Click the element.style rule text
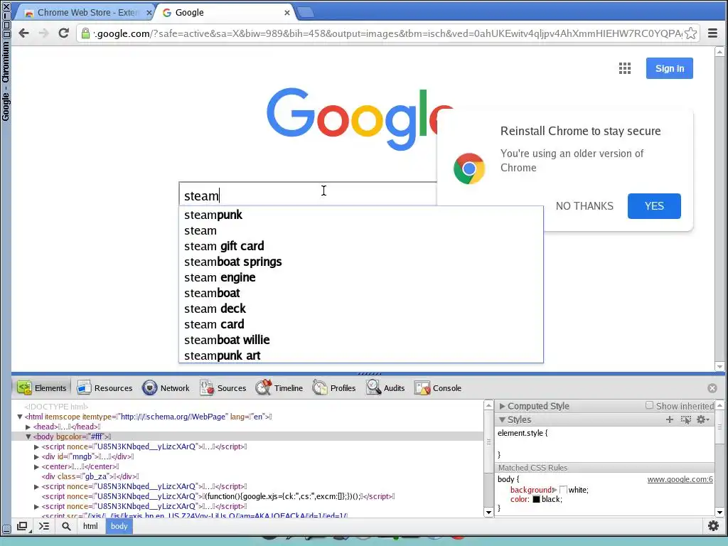Viewport: 728px width, 546px height. (523, 433)
